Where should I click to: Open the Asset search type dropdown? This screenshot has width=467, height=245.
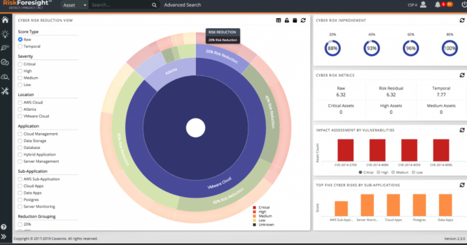point(74,5)
